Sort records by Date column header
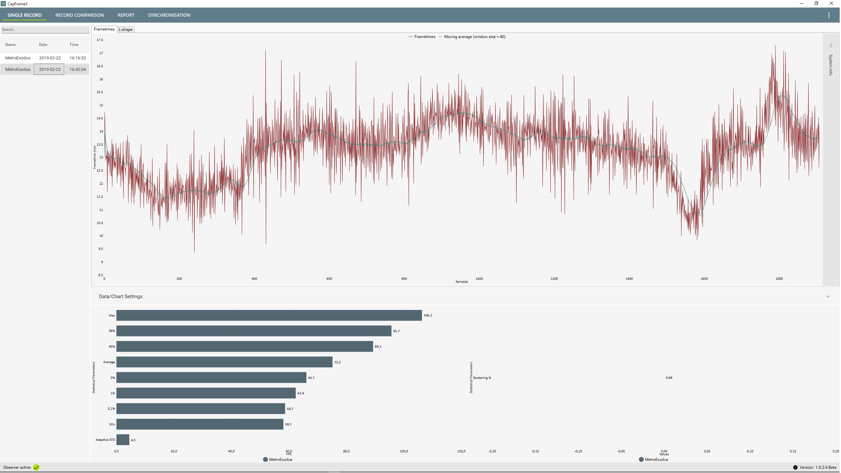The width and height of the screenshot is (841, 473). pyautogui.click(x=43, y=45)
